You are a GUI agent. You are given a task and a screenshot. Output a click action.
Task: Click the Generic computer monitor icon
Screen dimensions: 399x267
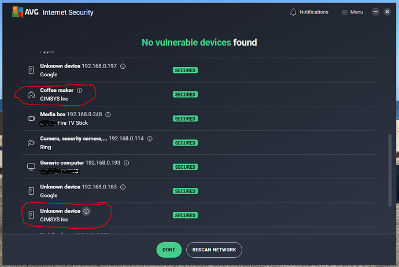(x=31, y=167)
